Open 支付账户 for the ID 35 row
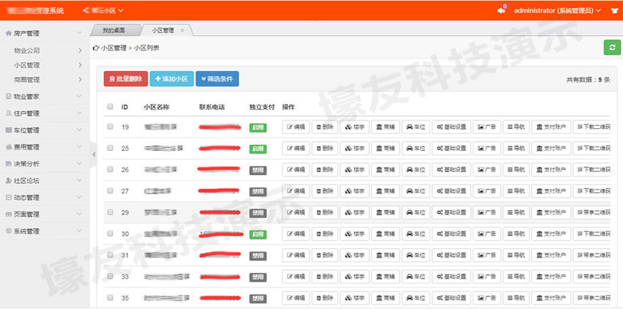 [551, 298]
